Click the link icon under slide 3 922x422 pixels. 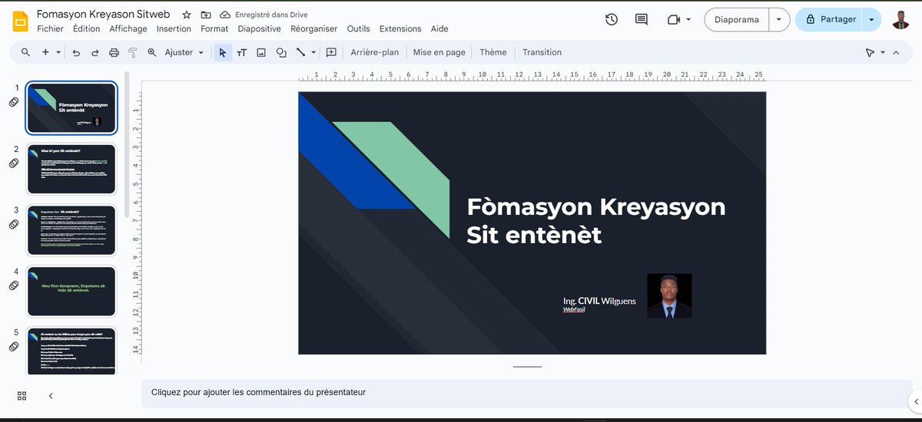[14, 224]
